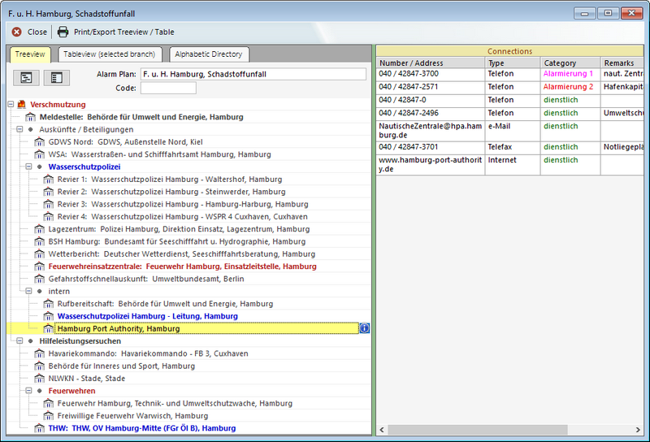Click the Alarm Plan name field
The height and width of the screenshot is (442, 650).
click(253, 74)
